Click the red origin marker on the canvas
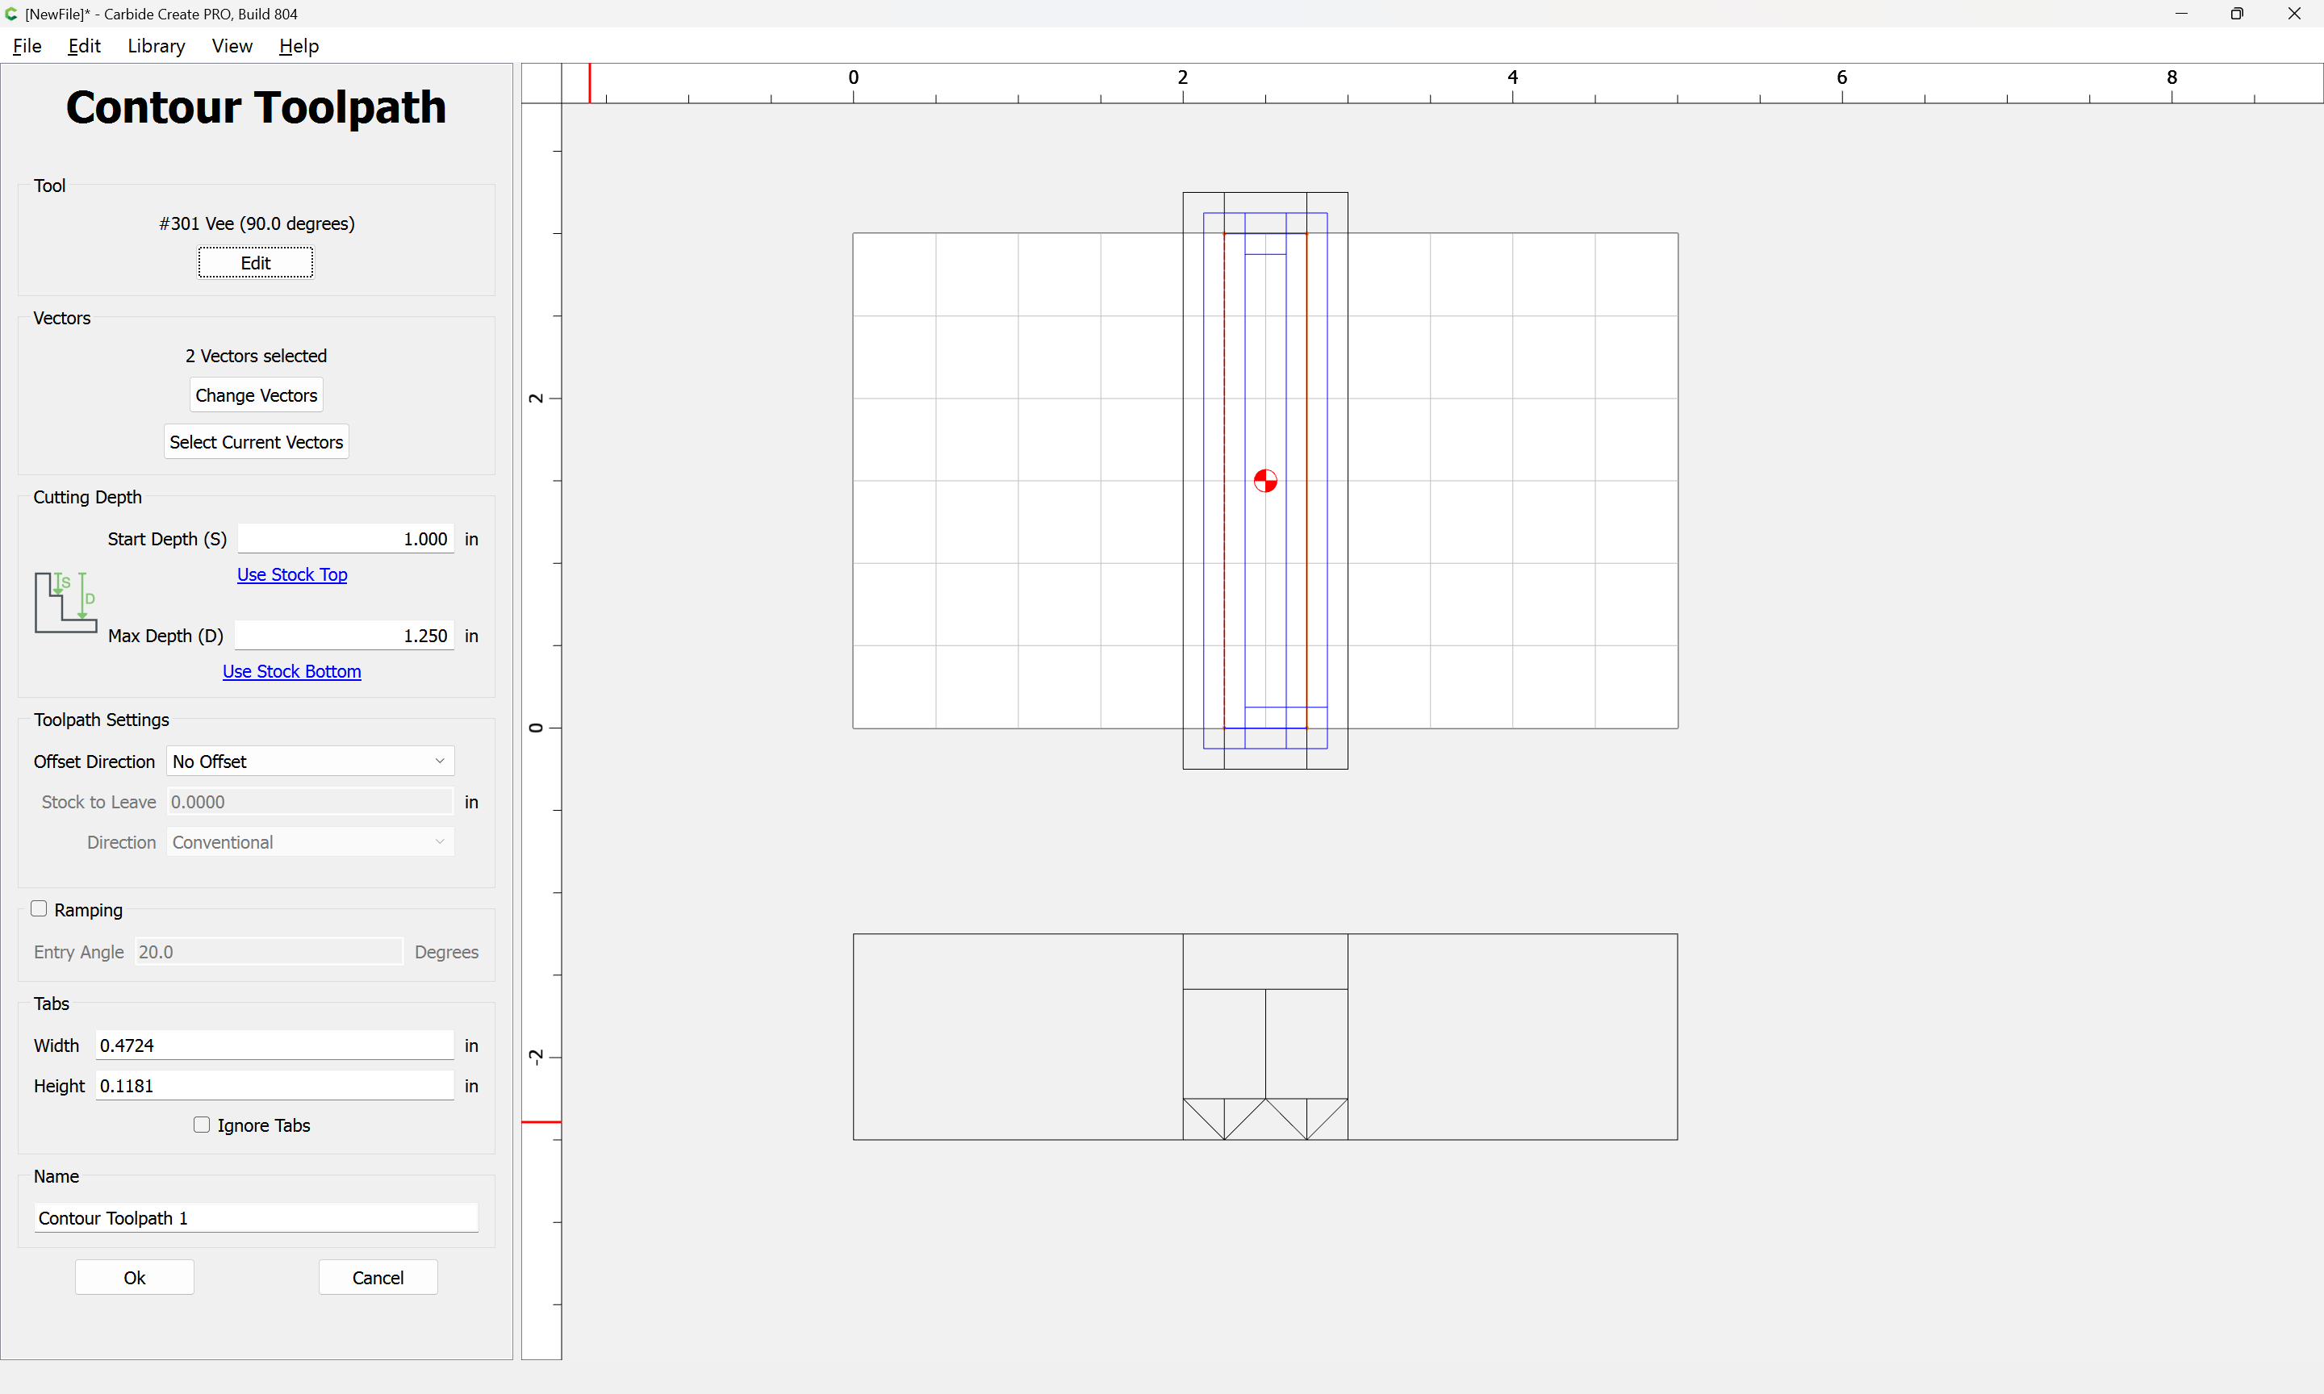The width and height of the screenshot is (2324, 1394). 1265,481
